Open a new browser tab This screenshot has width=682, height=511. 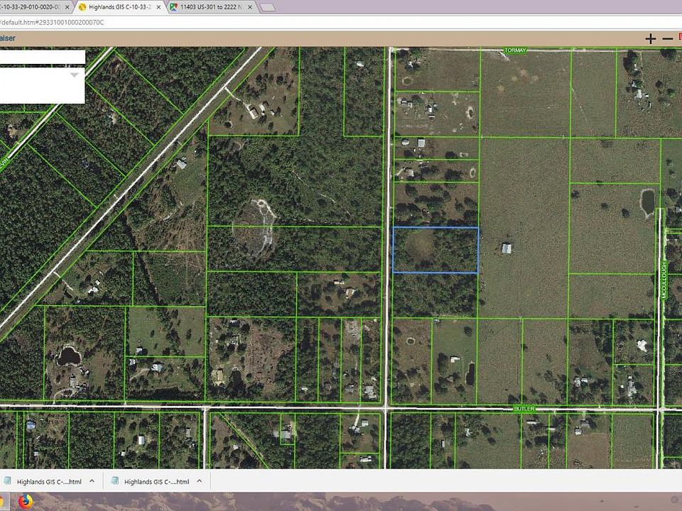(268, 7)
